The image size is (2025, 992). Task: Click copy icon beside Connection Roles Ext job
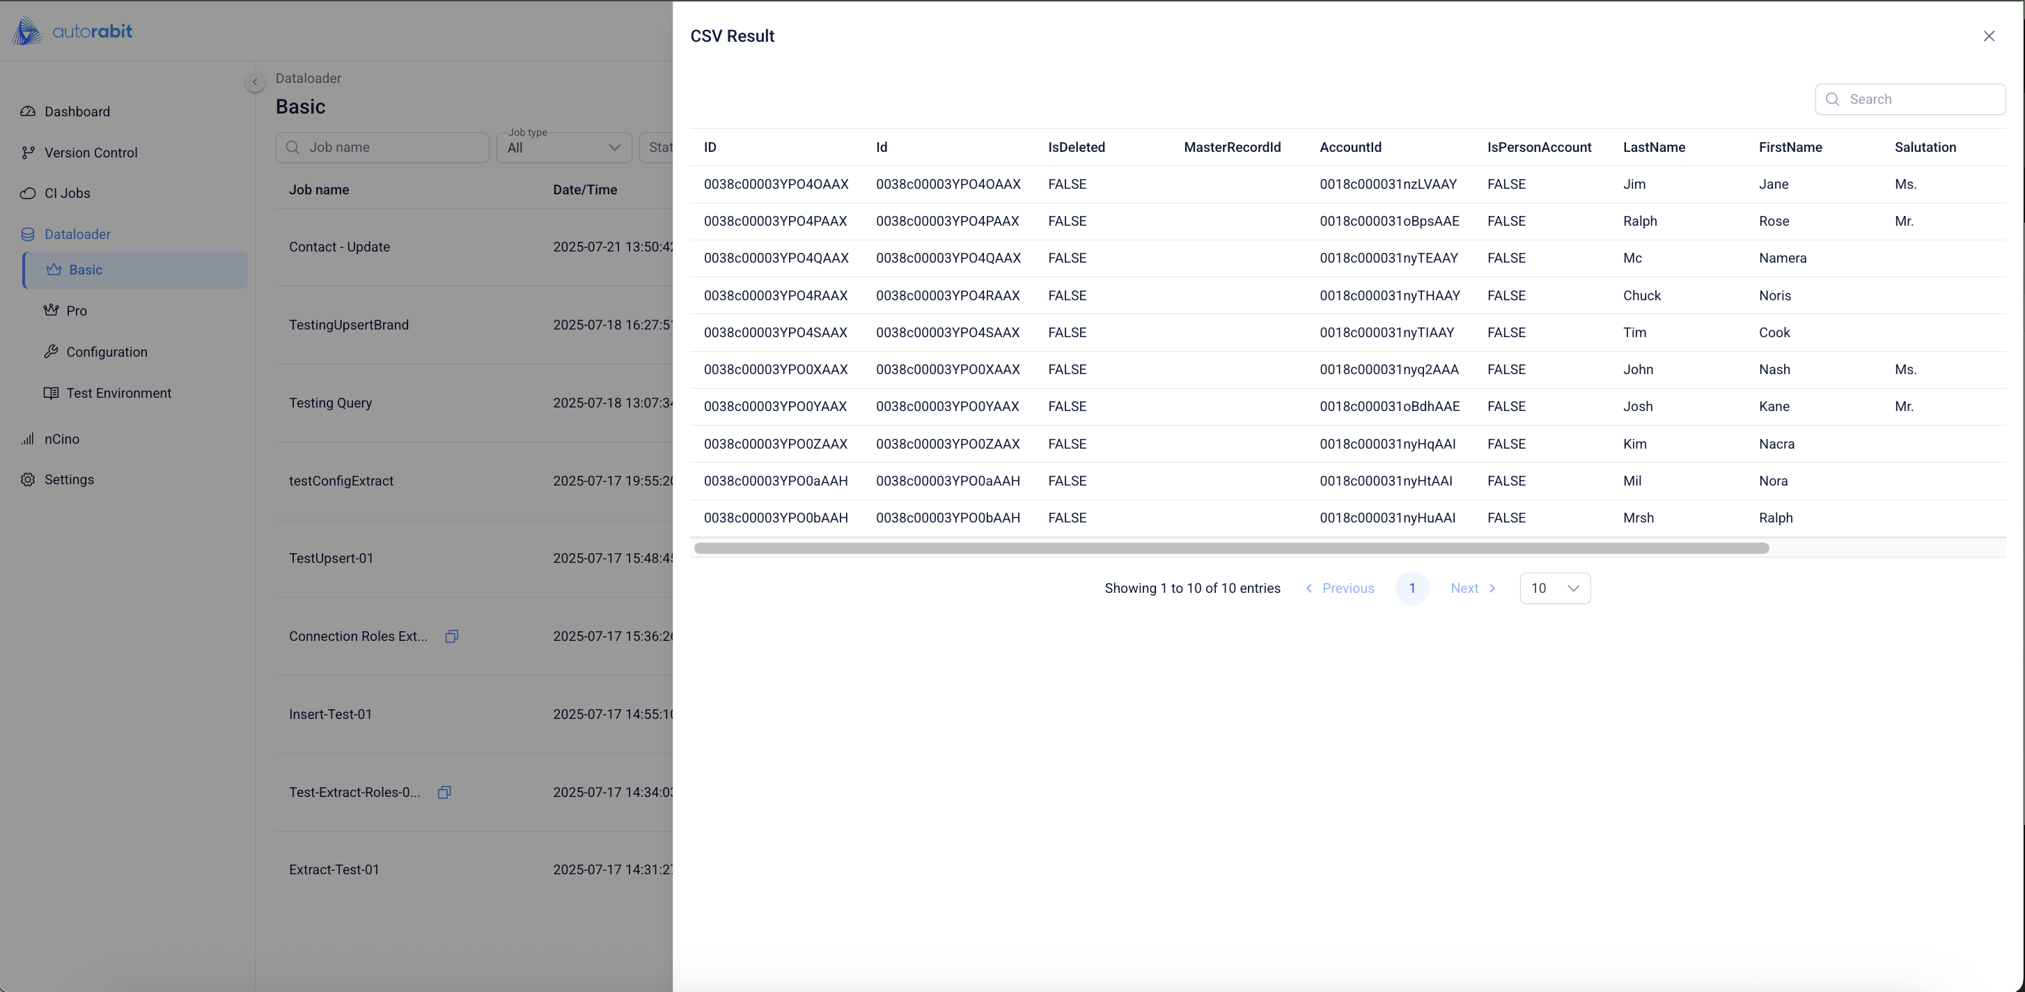click(452, 637)
